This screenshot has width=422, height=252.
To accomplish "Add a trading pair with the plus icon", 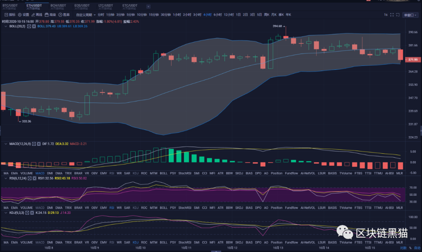I will pos(148,6).
